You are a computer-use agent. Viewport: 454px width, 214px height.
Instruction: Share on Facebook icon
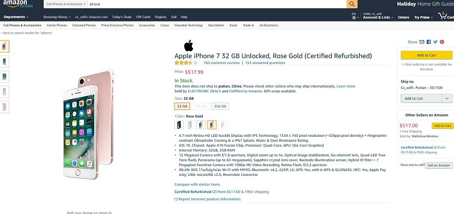[x=429, y=42]
